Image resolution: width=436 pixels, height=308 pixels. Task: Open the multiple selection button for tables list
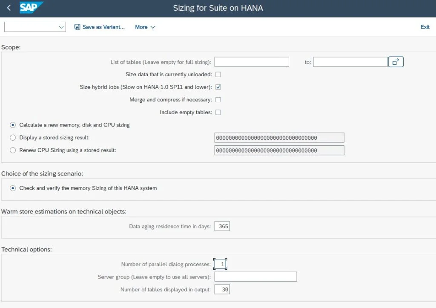(396, 62)
